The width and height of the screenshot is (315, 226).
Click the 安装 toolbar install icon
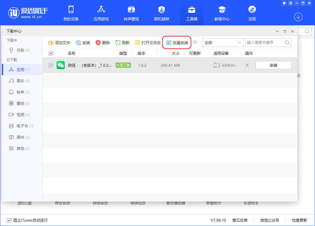(x=83, y=43)
